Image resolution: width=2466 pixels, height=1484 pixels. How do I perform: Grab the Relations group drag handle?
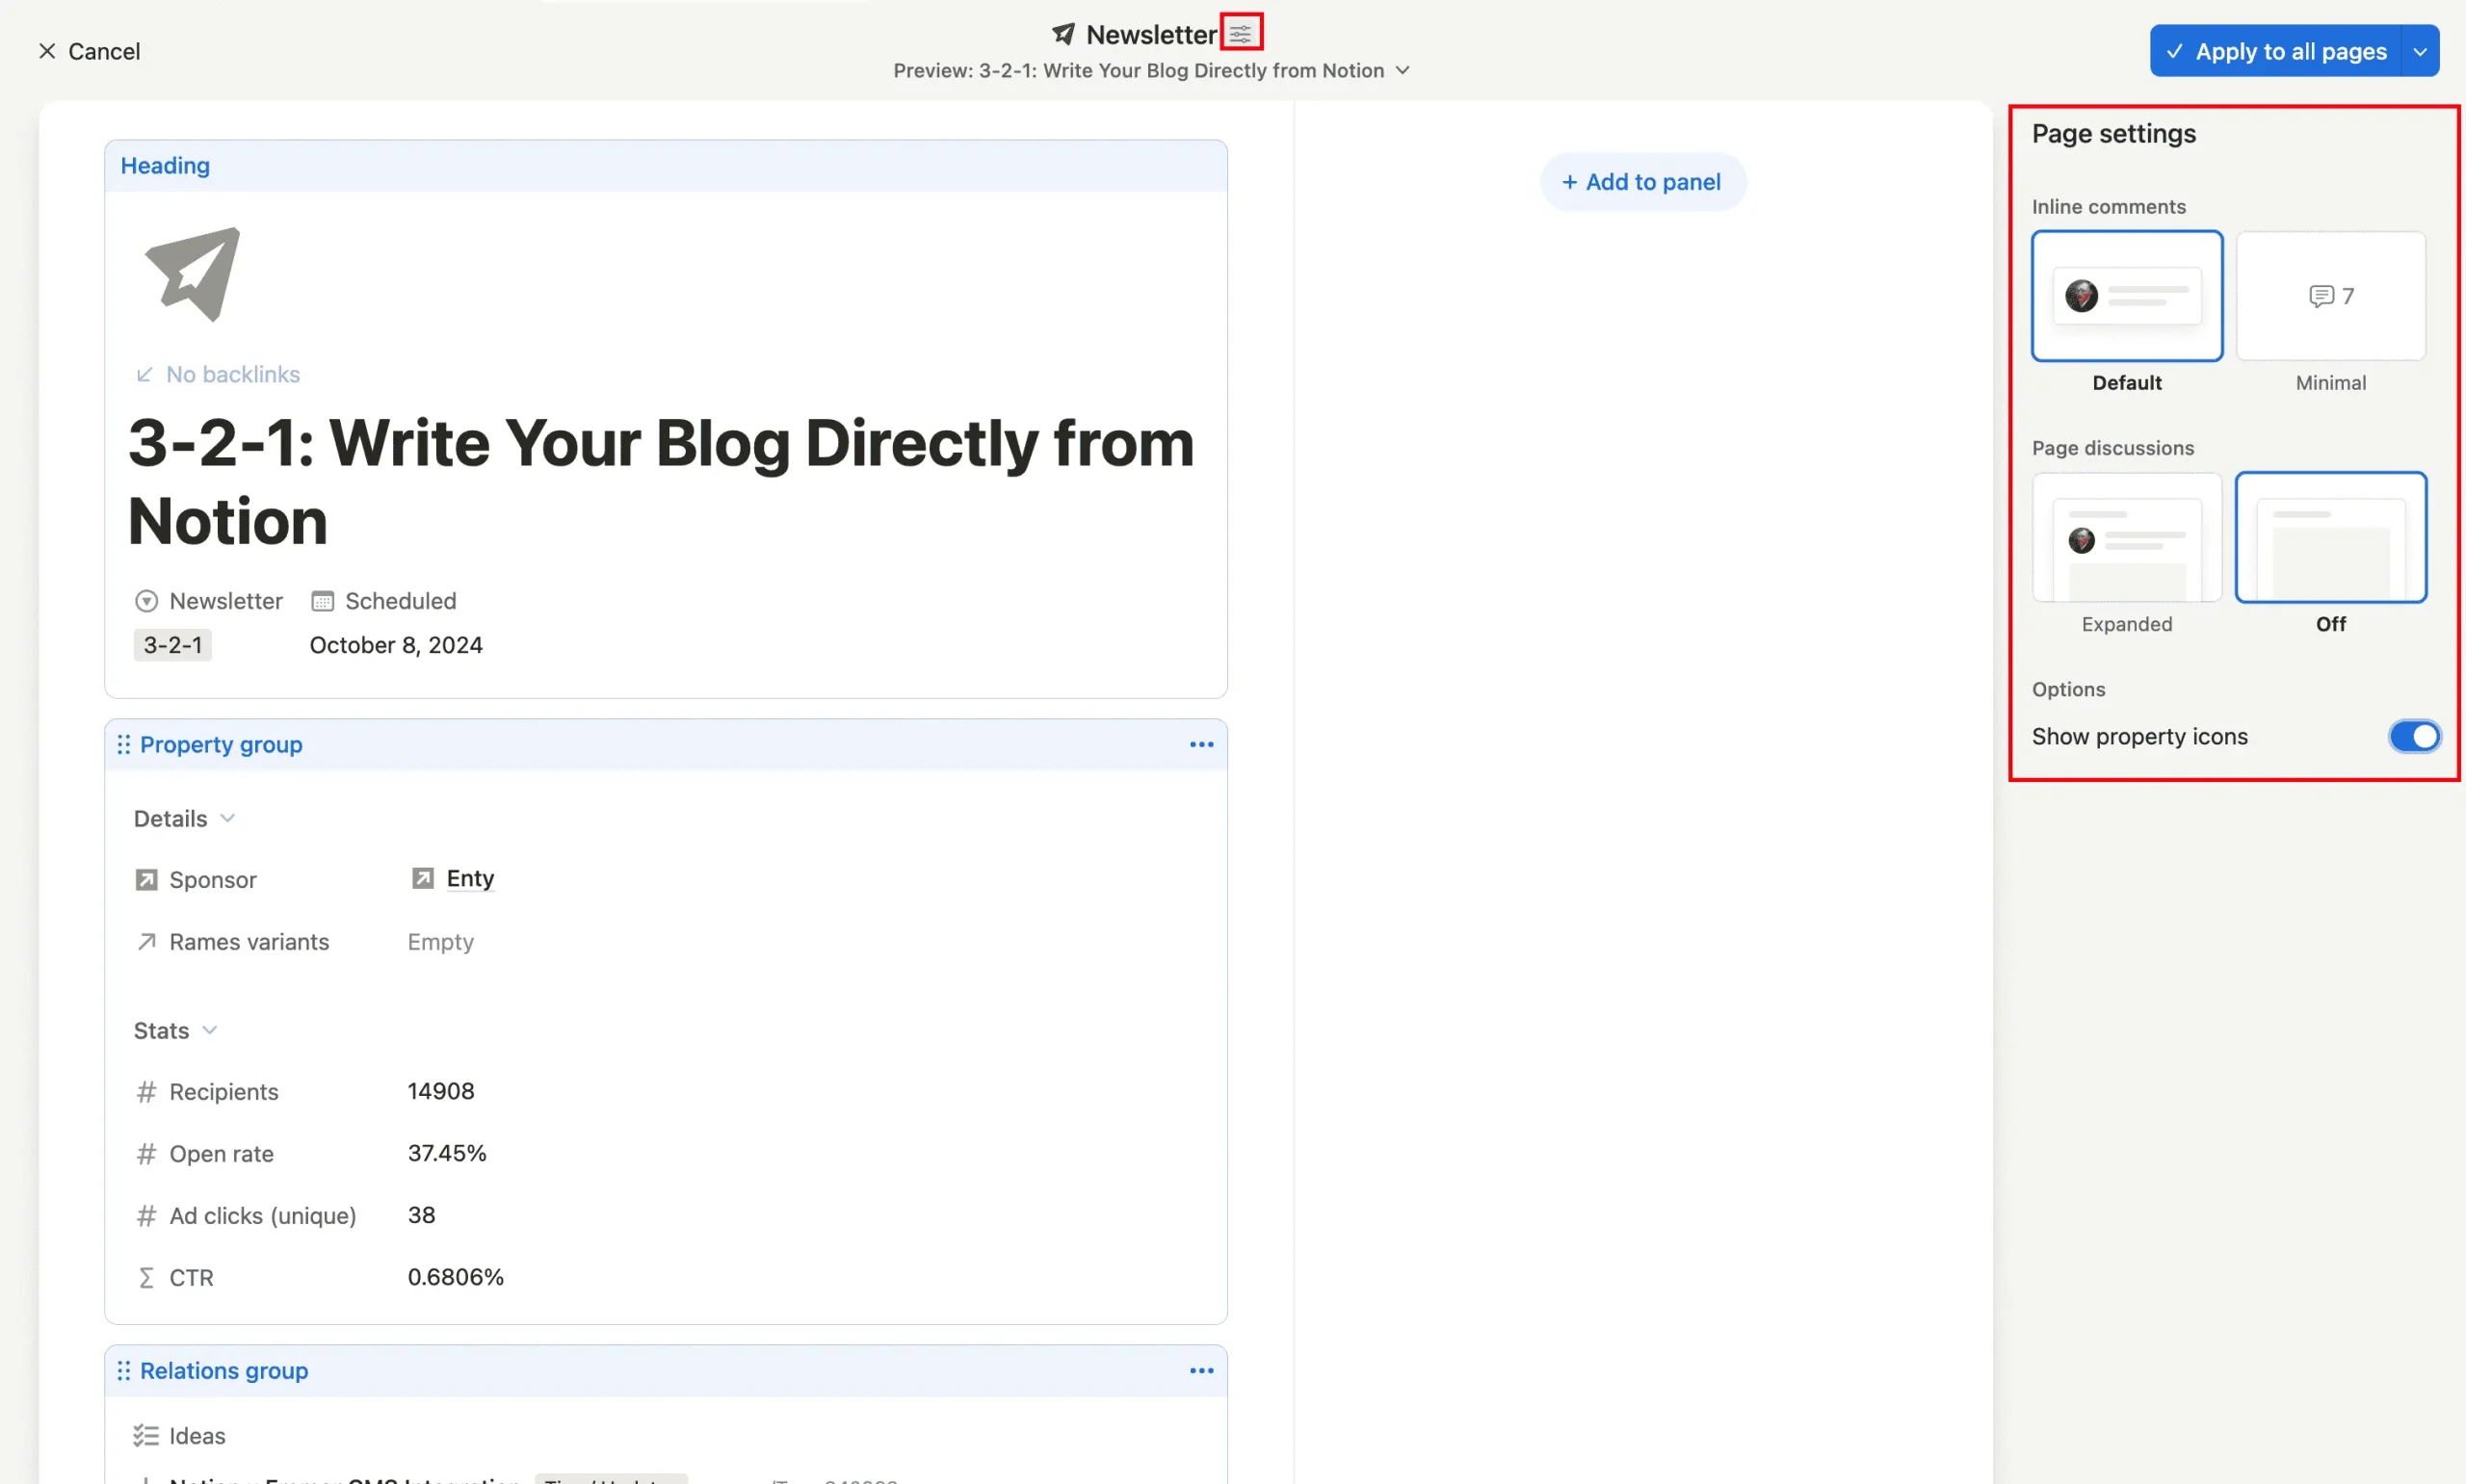tap(123, 1370)
